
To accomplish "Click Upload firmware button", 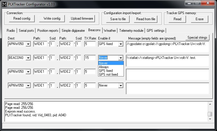I will (x=82, y=18).
